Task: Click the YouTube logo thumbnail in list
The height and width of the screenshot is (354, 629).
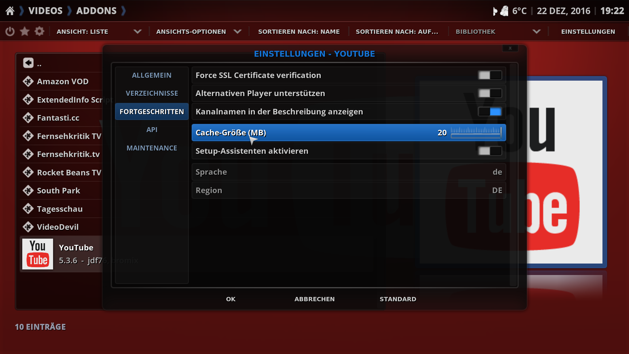Action: 38,254
